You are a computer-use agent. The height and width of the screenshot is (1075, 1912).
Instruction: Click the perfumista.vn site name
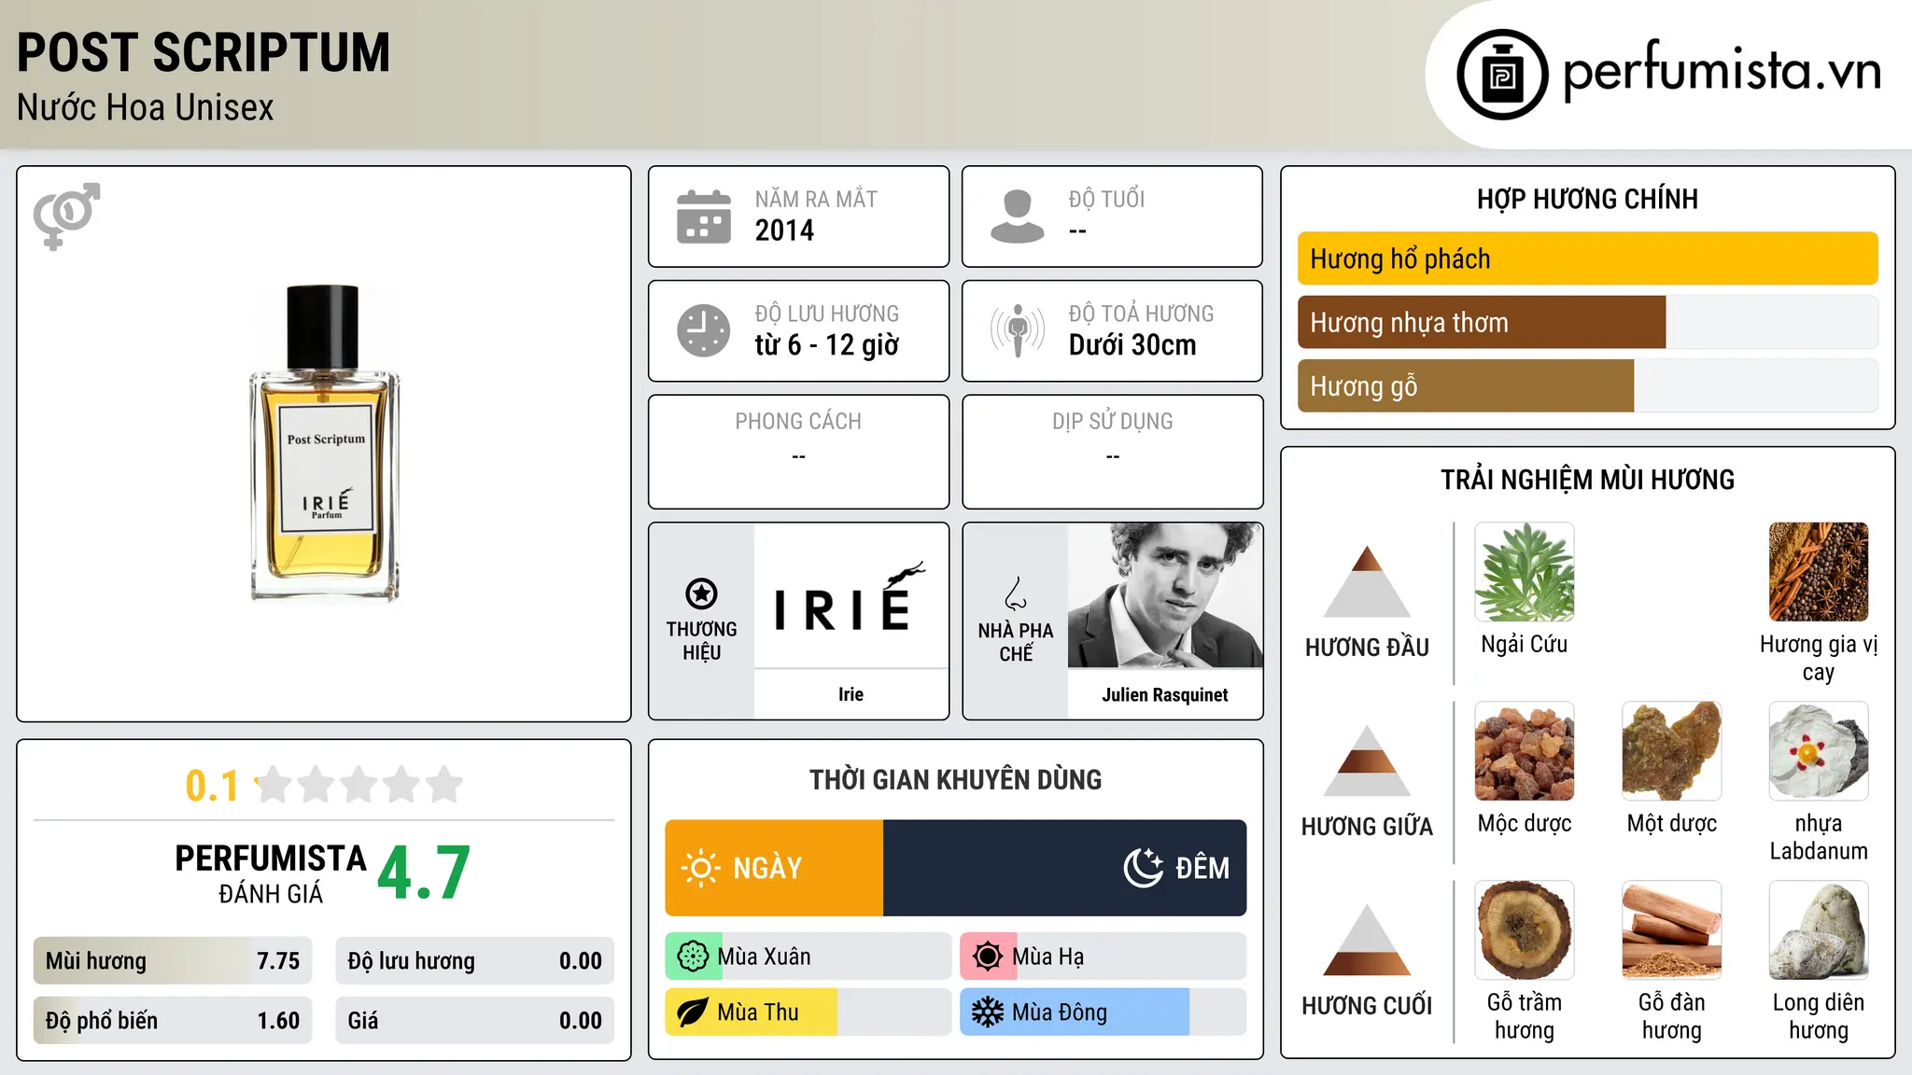[x=1722, y=71]
